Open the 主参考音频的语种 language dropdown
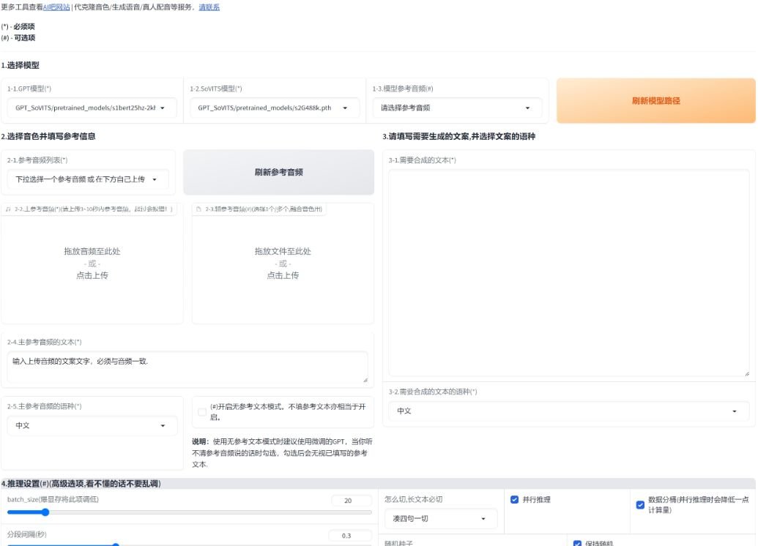This screenshot has width=758, height=546. [x=92, y=425]
